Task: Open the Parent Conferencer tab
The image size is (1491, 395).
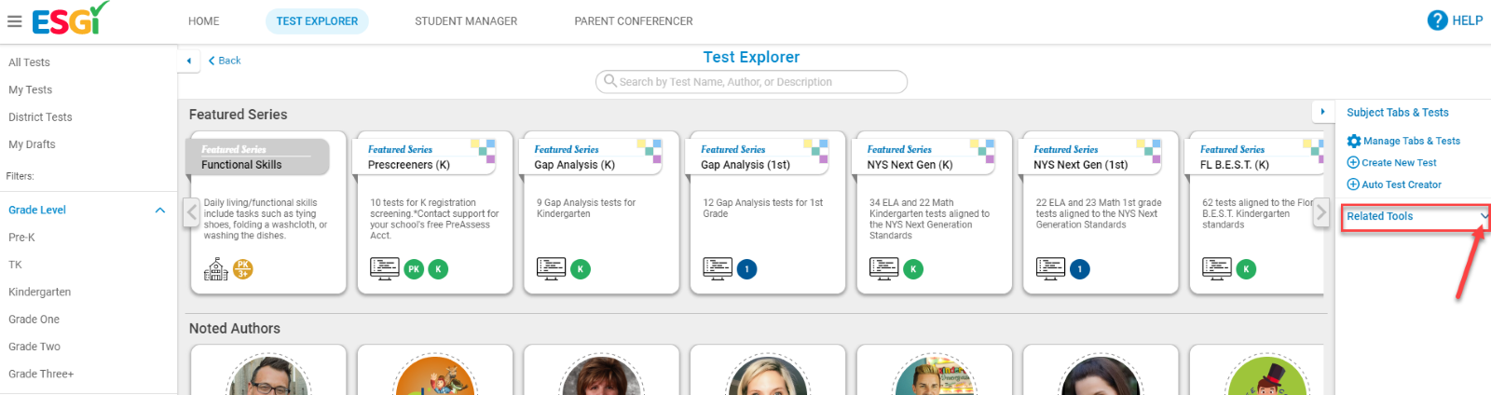Action: point(634,20)
